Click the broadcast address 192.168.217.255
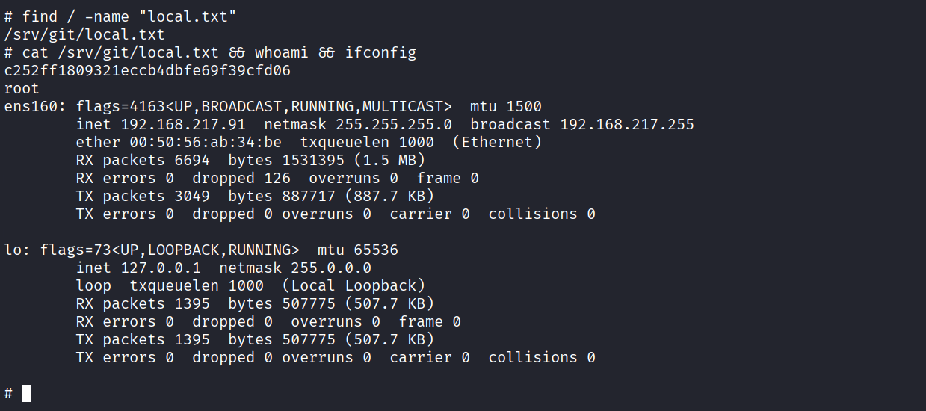This screenshot has height=411, width=926. pos(627,124)
